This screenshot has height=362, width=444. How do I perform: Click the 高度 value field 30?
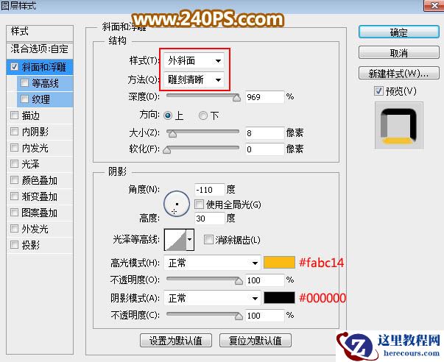(210, 219)
